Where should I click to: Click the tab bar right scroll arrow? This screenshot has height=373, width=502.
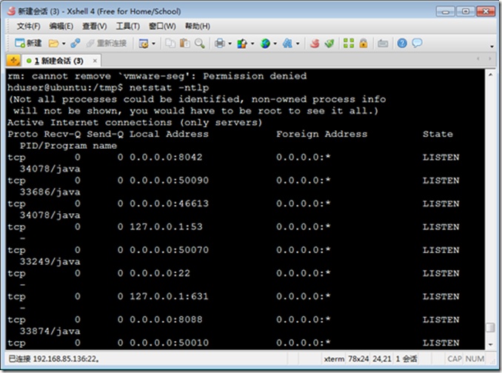point(490,59)
